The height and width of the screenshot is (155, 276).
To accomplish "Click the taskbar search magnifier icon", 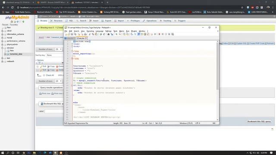I will coord(8,153).
